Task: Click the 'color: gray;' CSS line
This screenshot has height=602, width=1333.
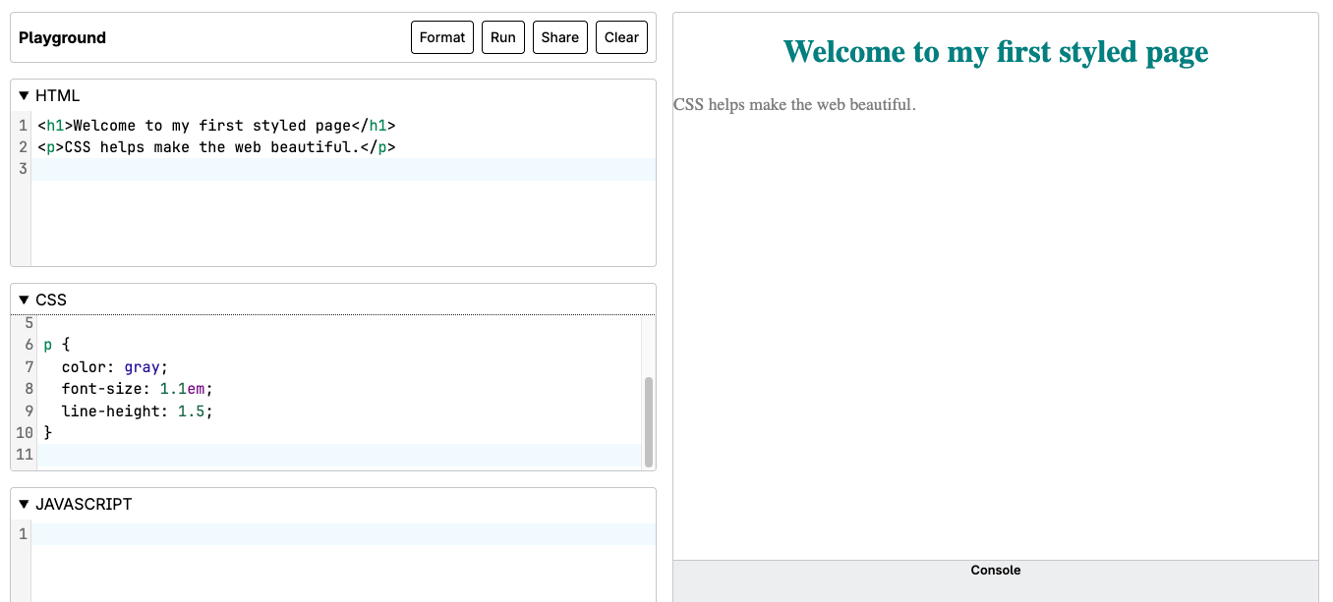Action: click(x=115, y=366)
